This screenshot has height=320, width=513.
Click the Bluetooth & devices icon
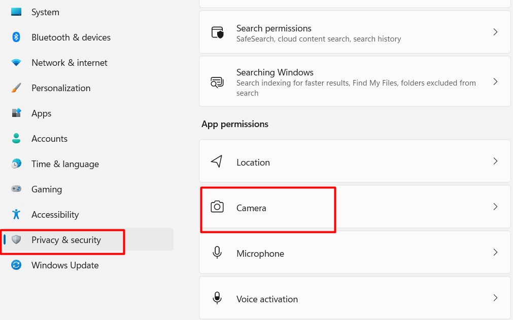click(16, 37)
